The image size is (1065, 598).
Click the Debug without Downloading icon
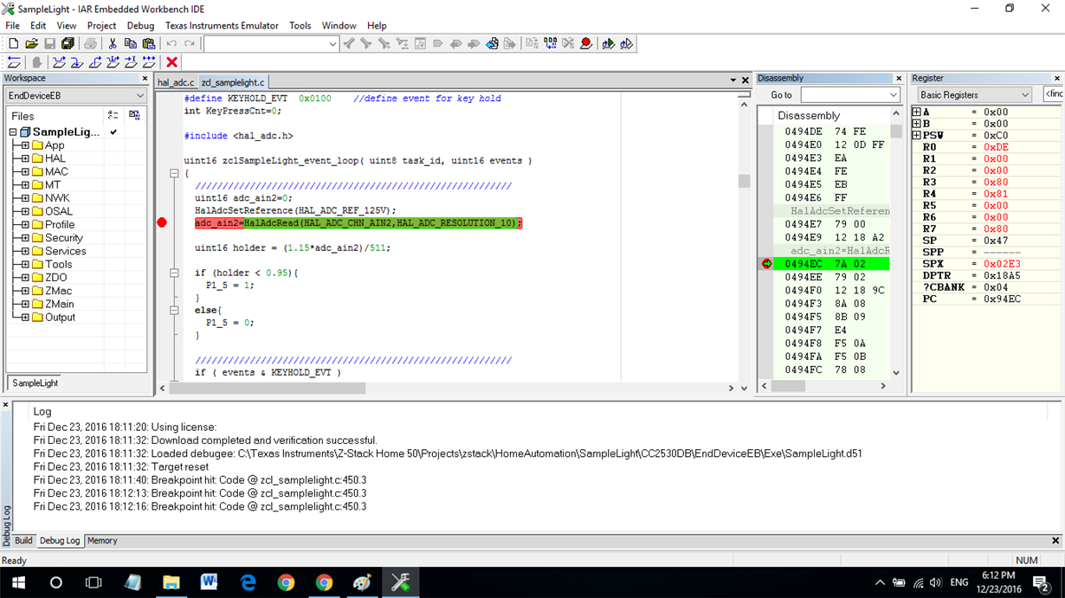(x=626, y=43)
